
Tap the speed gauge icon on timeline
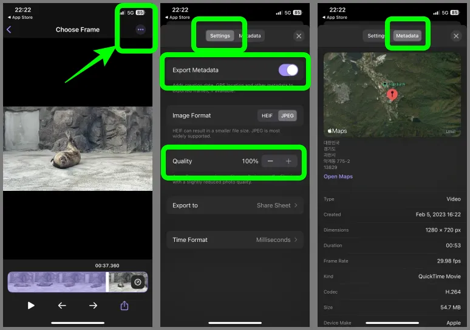(138, 282)
